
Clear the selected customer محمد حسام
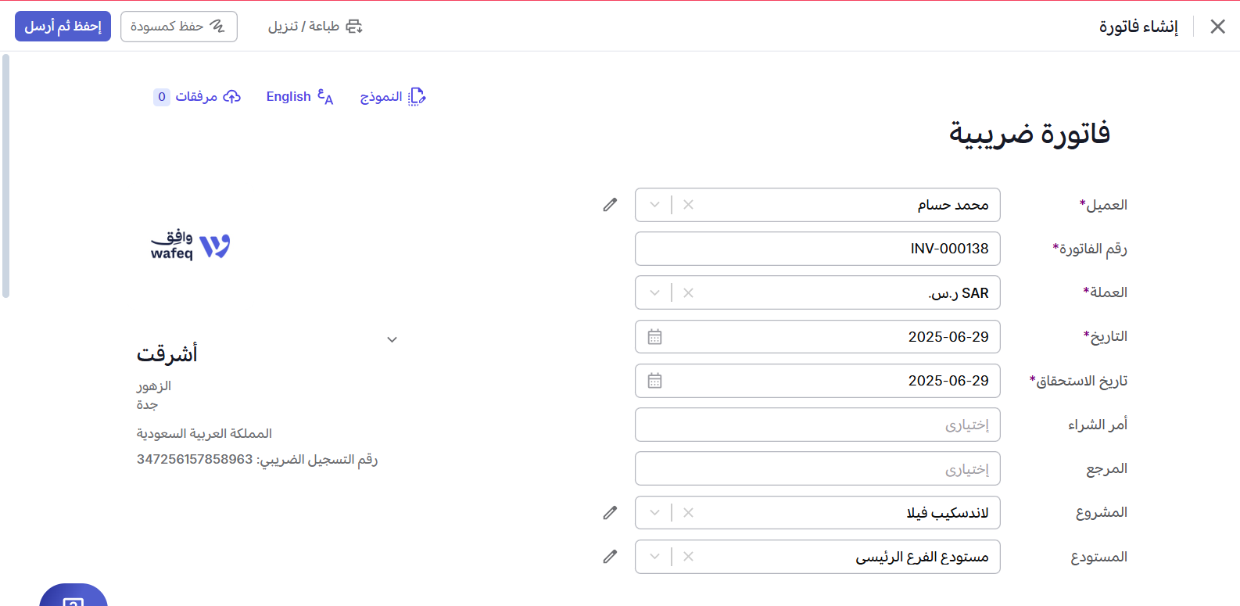[688, 205]
